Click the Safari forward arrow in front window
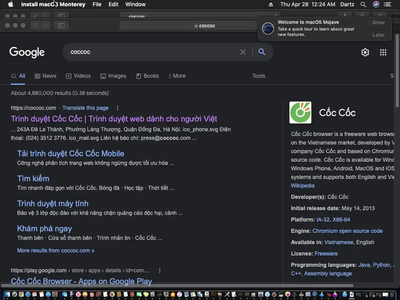This screenshot has width=400, height=300. 45,25
